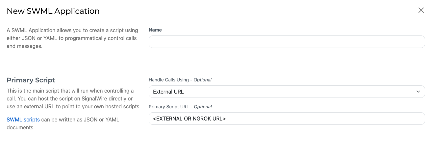Click the SWML Application description paragraph

[72, 38]
